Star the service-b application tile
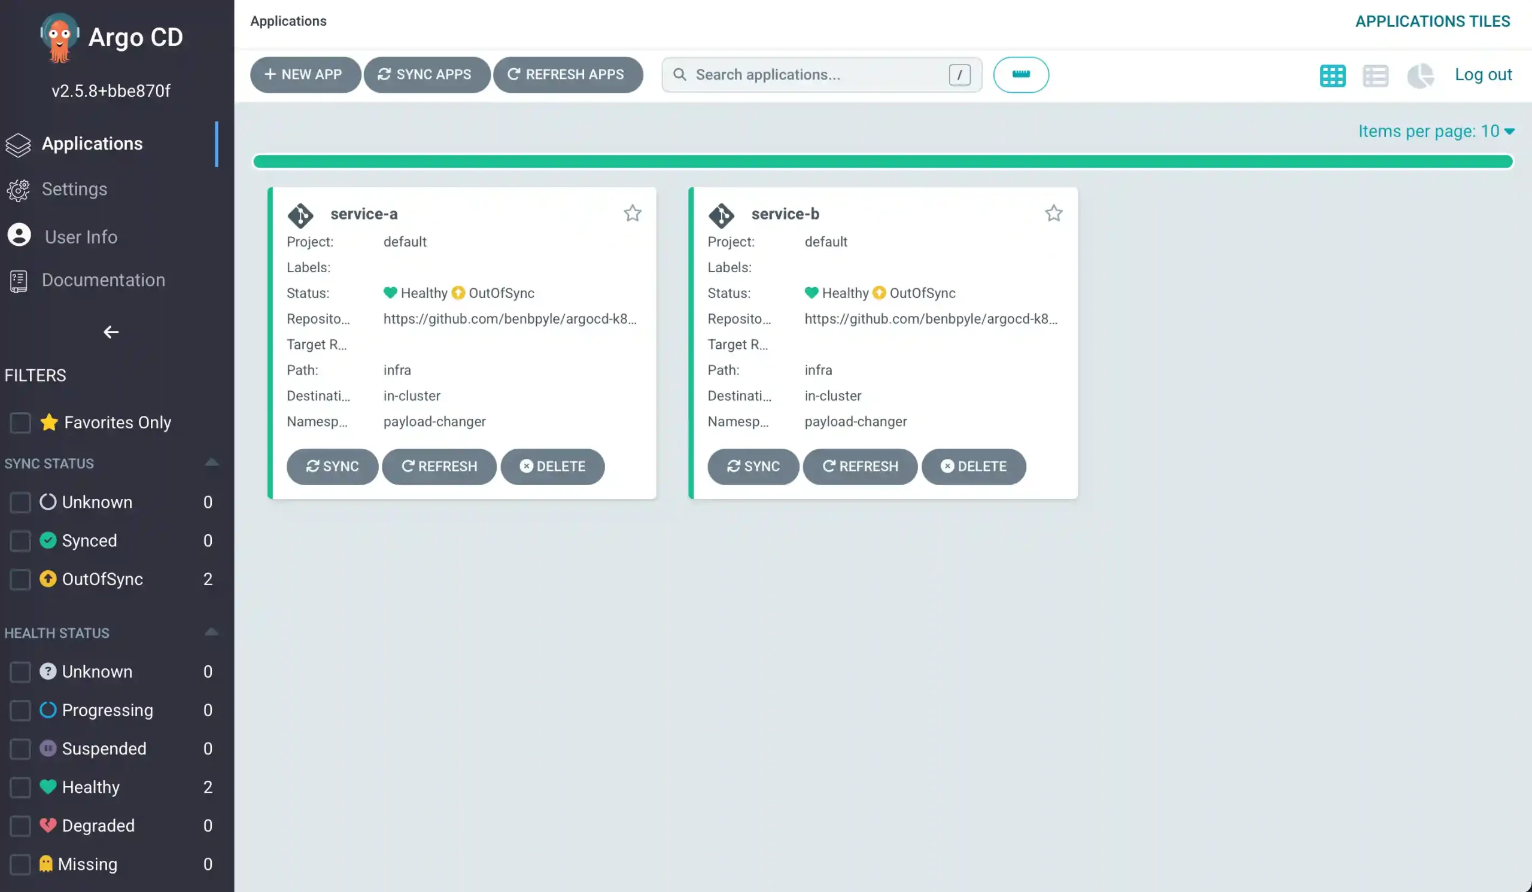Image resolution: width=1532 pixels, height=892 pixels. click(1054, 213)
